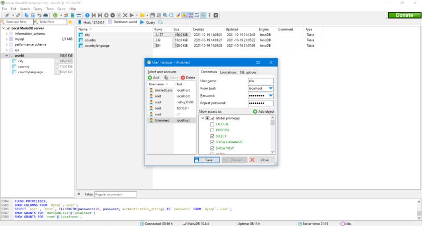Click the wrap long lines toolbar icon
422x226 pixels.
pos(197,15)
